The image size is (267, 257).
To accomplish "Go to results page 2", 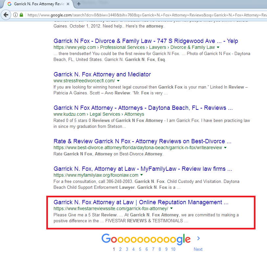I will (x=121, y=249).
